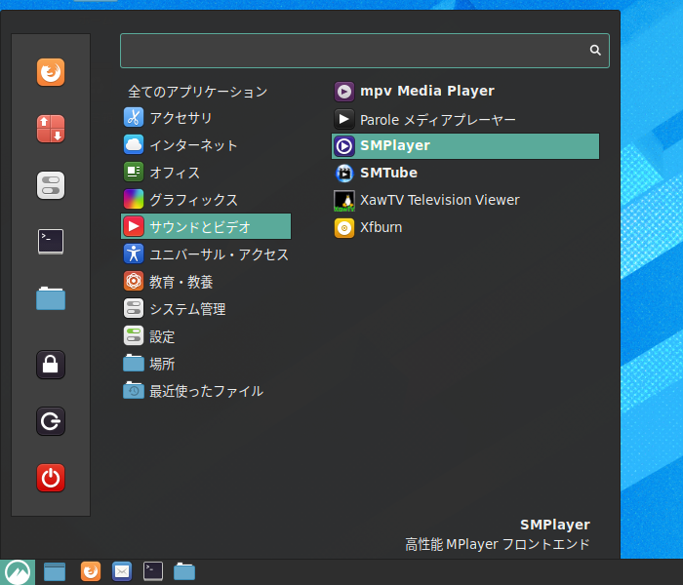Open system settings toggle icon in the favorites sidebar
Image resolution: width=683 pixels, height=585 pixels.
click(x=51, y=185)
